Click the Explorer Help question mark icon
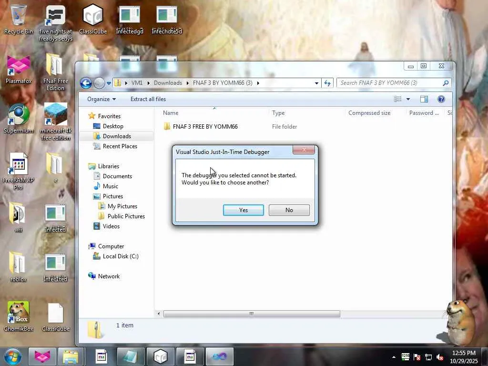The height and width of the screenshot is (366, 488). [441, 99]
